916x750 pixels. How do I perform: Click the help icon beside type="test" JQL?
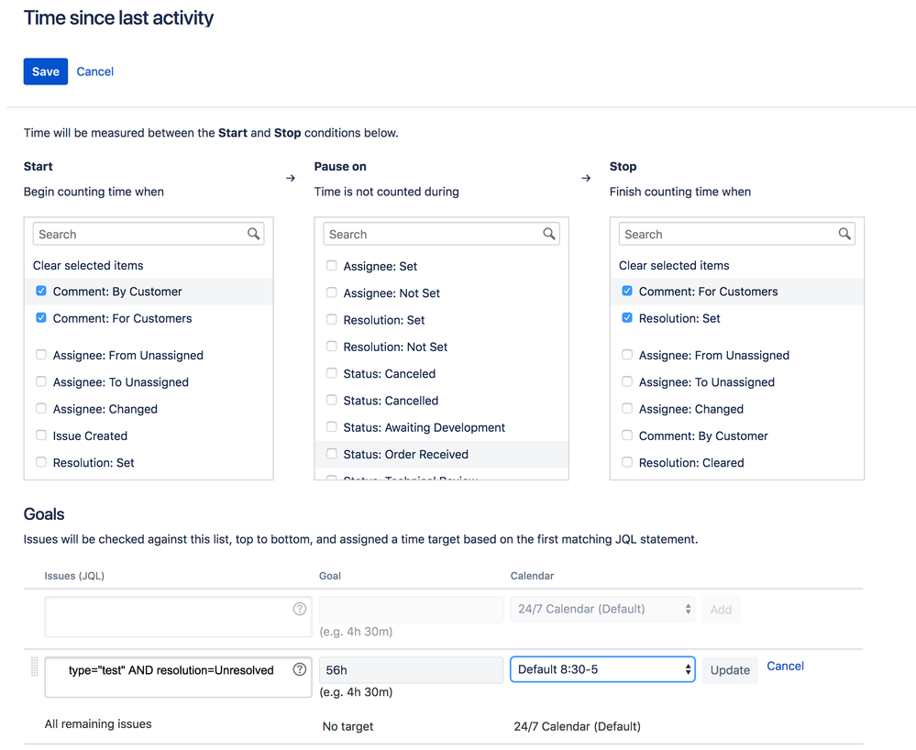coord(300,669)
